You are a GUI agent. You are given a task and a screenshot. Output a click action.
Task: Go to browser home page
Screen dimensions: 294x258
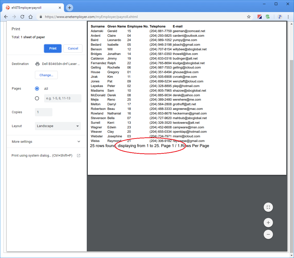click(x=31, y=17)
